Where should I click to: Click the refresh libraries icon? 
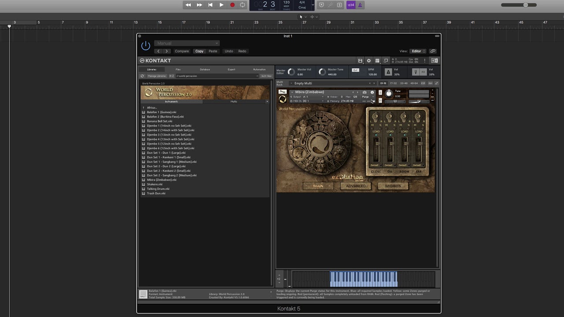coord(142,76)
